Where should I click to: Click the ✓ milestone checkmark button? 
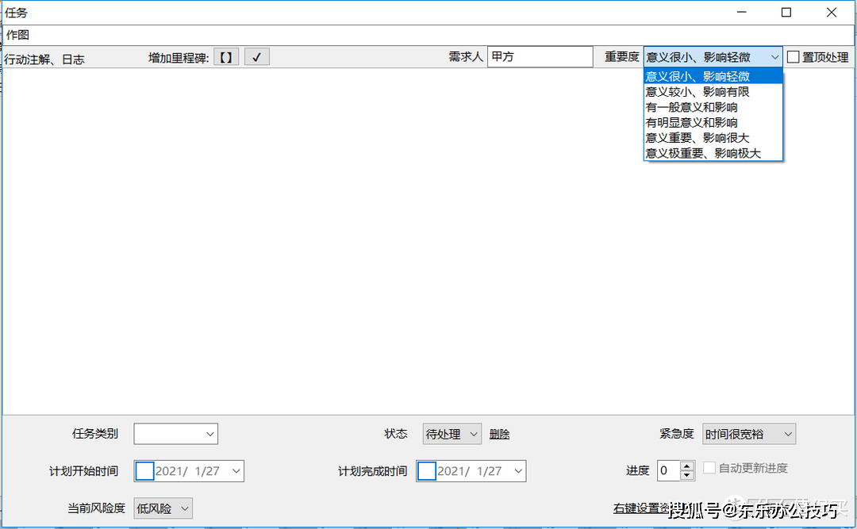(x=256, y=57)
